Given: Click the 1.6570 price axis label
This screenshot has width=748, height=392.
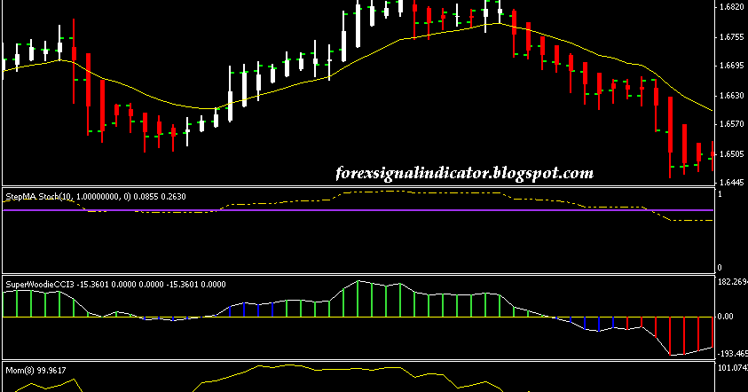Looking at the screenshot, I should tap(732, 124).
